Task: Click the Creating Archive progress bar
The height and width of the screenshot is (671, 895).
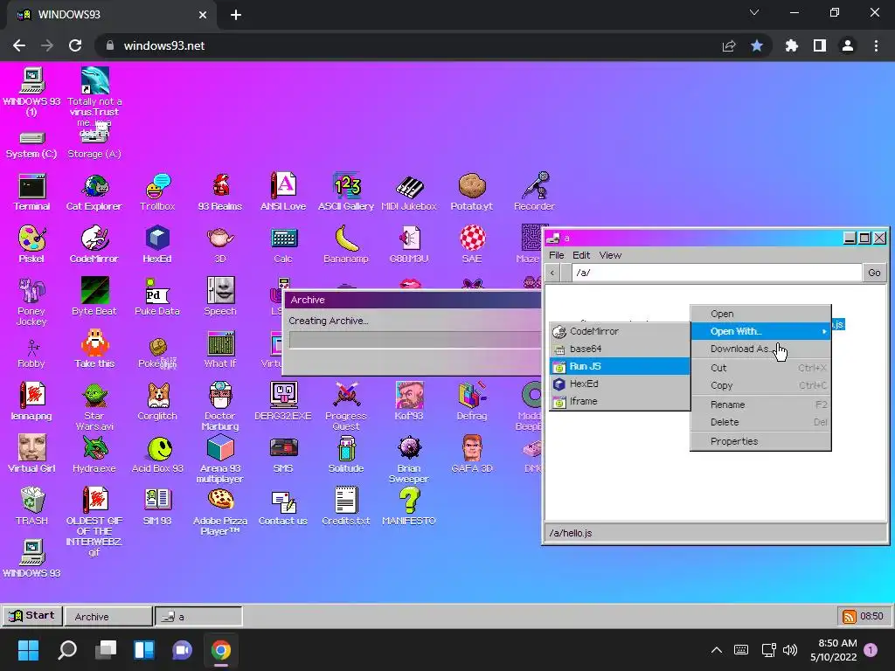Action: tap(414, 340)
